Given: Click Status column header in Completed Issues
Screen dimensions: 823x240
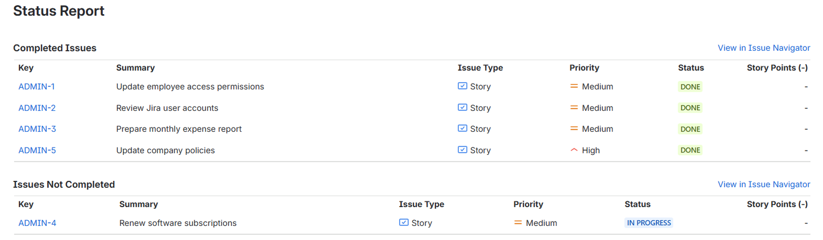Looking at the screenshot, I should click(691, 68).
